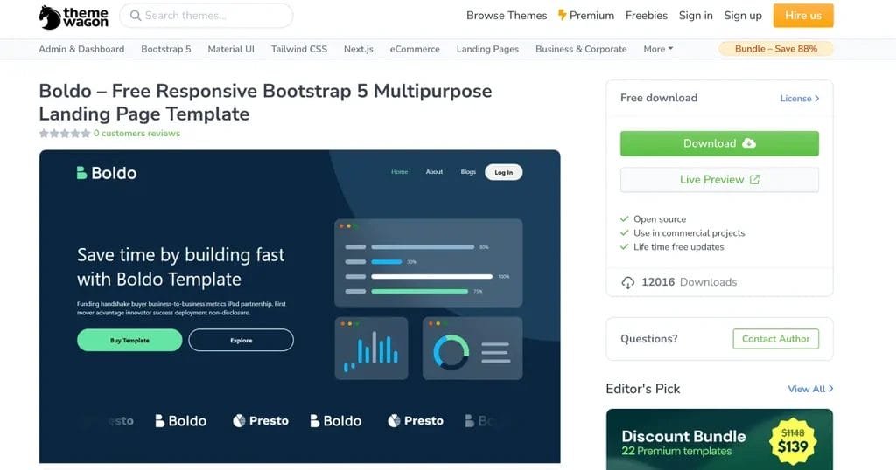Click the green Download button

(x=719, y=143)
